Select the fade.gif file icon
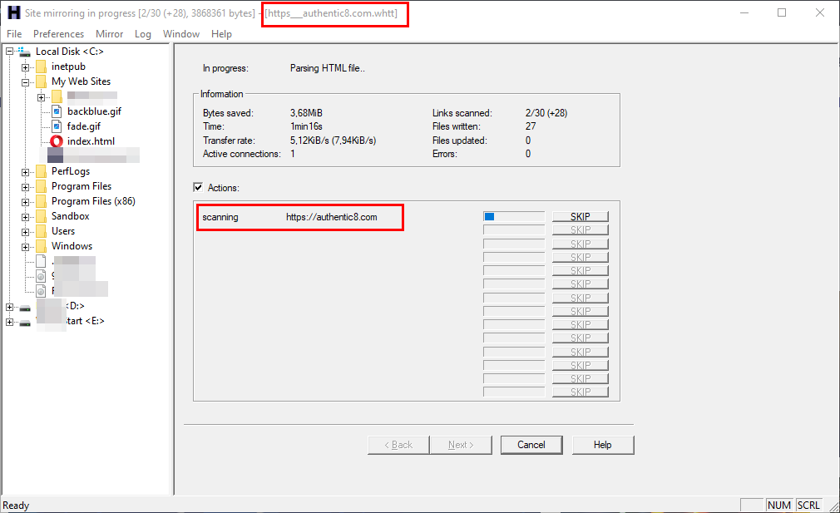 click(x=57, y=126)
